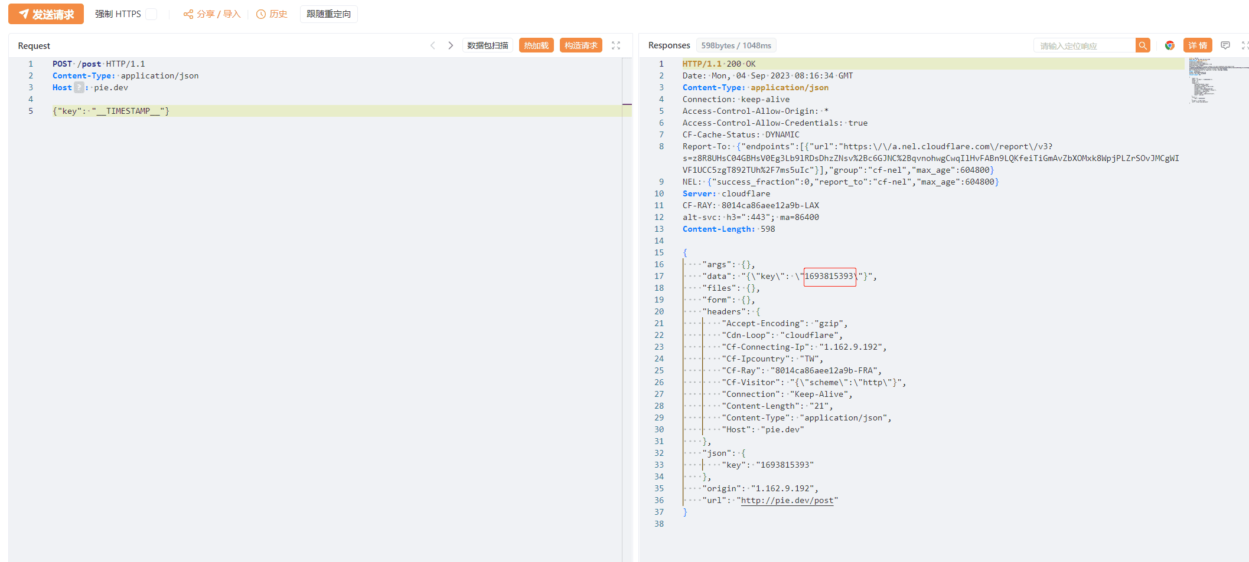Go to next request with right chevron

451,45
